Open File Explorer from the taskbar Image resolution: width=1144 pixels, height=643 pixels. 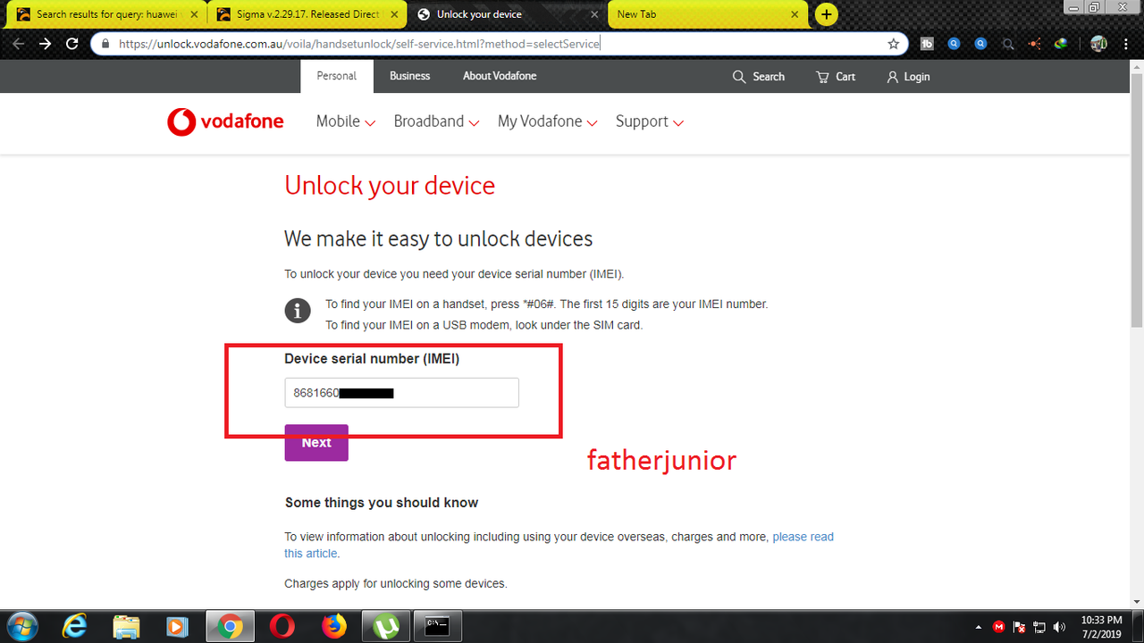(126, 627)
